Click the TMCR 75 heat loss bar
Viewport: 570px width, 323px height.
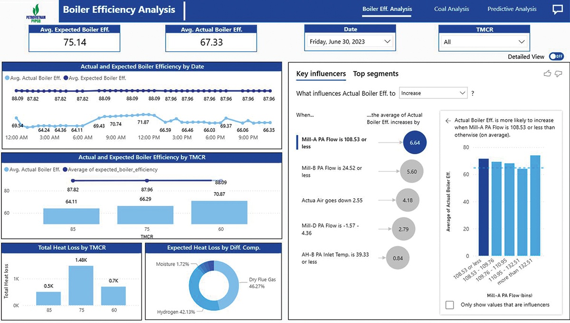[81, 286]
